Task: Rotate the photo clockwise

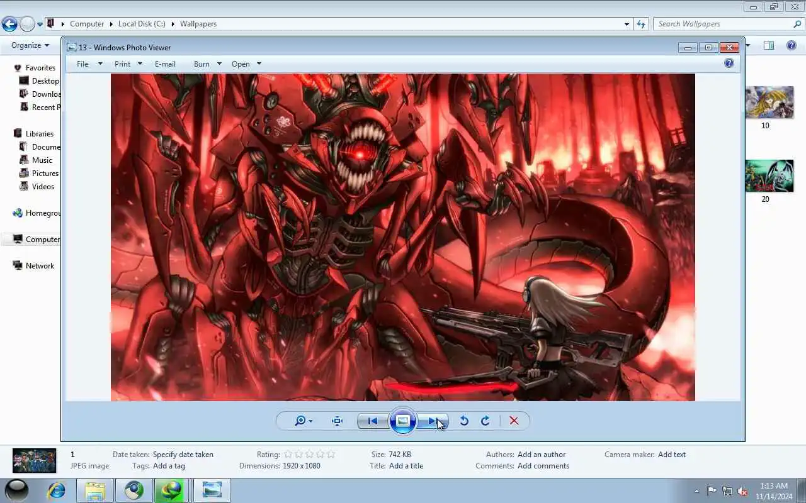Action: coord(485,421)
